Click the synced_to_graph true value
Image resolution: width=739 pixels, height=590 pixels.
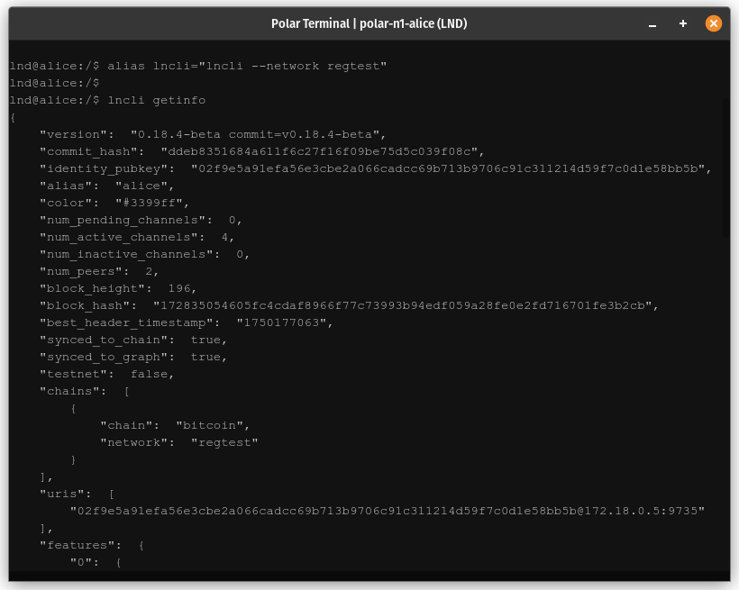coord(205,357)
